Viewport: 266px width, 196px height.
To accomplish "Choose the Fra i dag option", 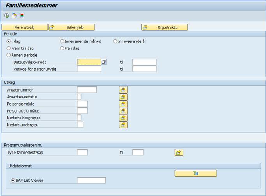I will coord(62,48).
